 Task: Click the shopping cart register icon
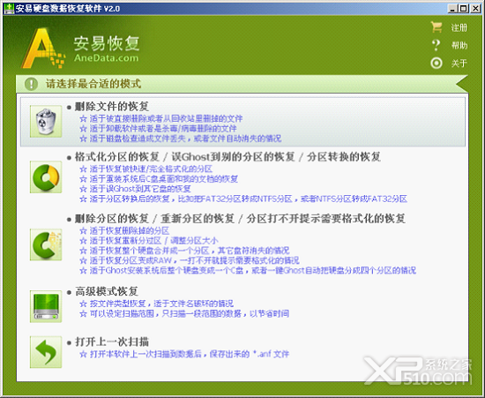click(436, 27)
